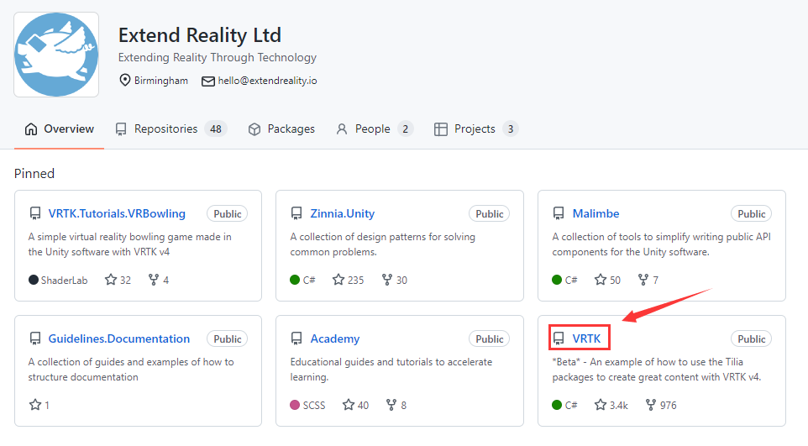Click repo icon beside Malimbe
Viewport: 808px width, 446px height.
pyautogui.click(x=559, y=213)
